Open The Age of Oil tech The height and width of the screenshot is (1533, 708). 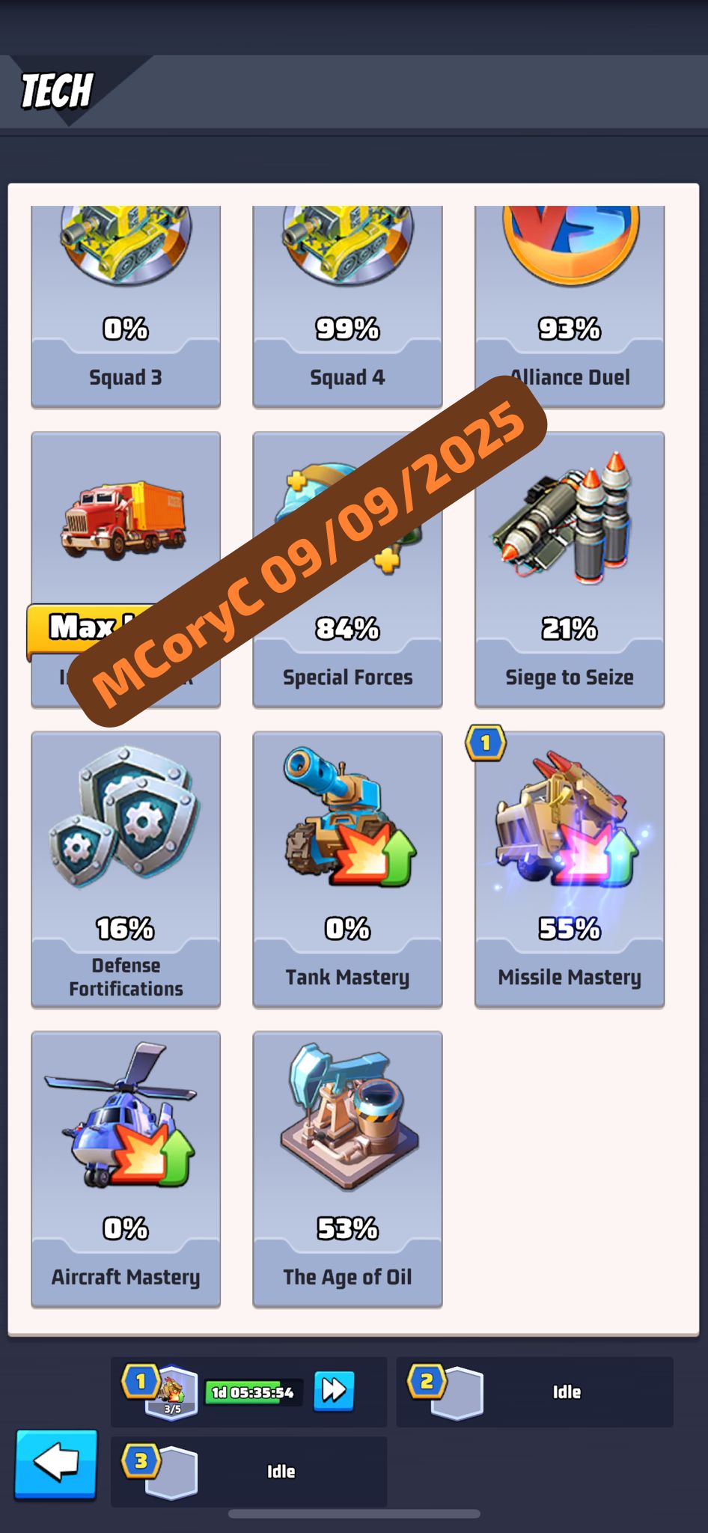click(347, 1169)
